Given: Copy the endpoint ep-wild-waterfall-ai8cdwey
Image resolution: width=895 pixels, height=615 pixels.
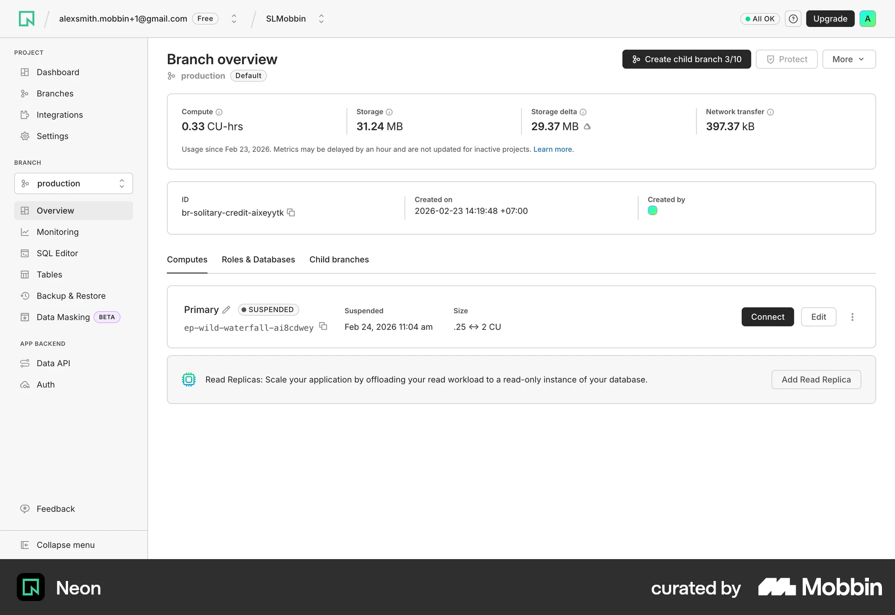Looking at the screenshot, I should pyautogui.click(x=323, y=326).
